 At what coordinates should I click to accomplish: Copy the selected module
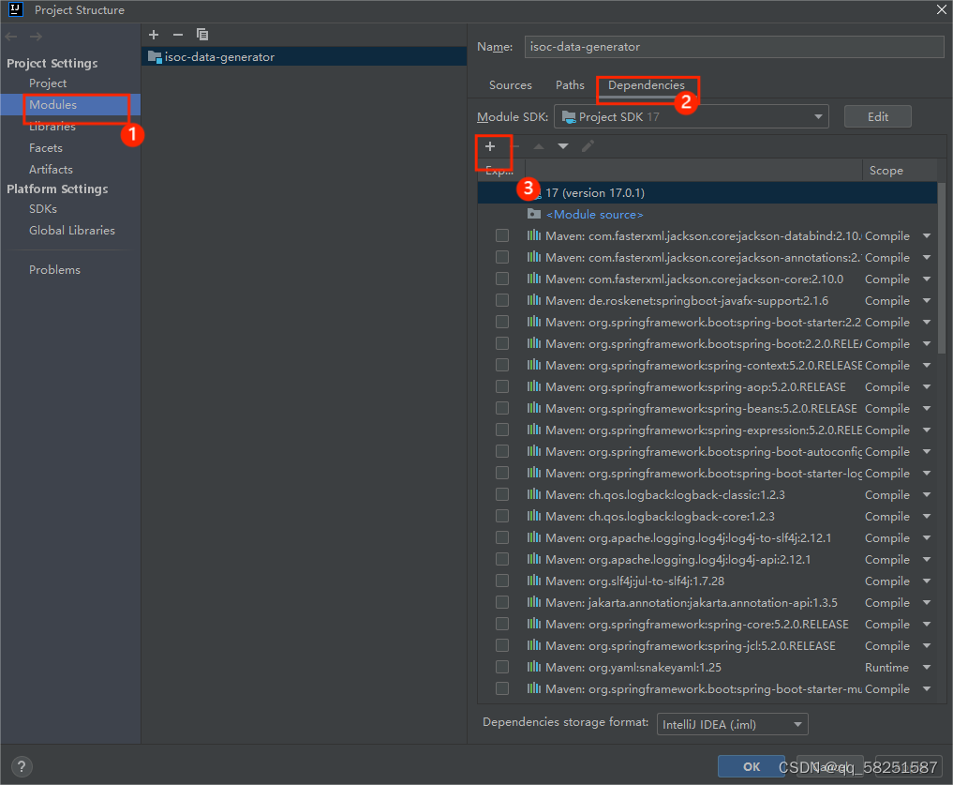point(202,35)
